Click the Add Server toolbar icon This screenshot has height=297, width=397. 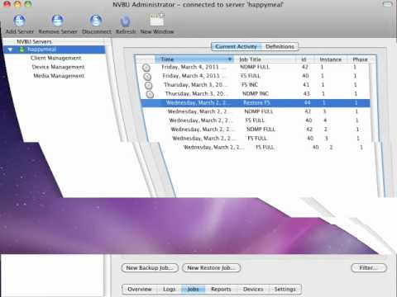click(19, 21)
